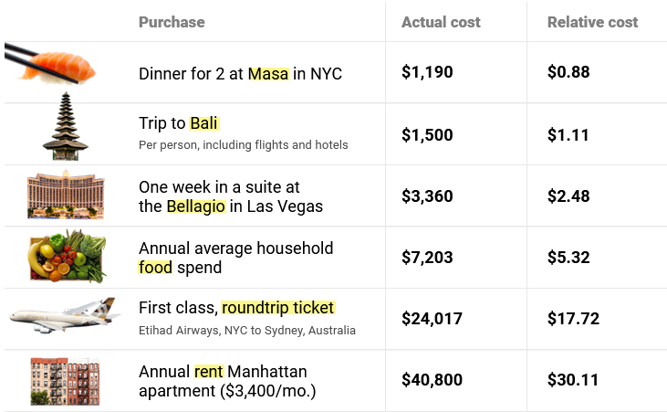Click the per person flights and hotels note

pyautogui.click(x=243, y=145)
